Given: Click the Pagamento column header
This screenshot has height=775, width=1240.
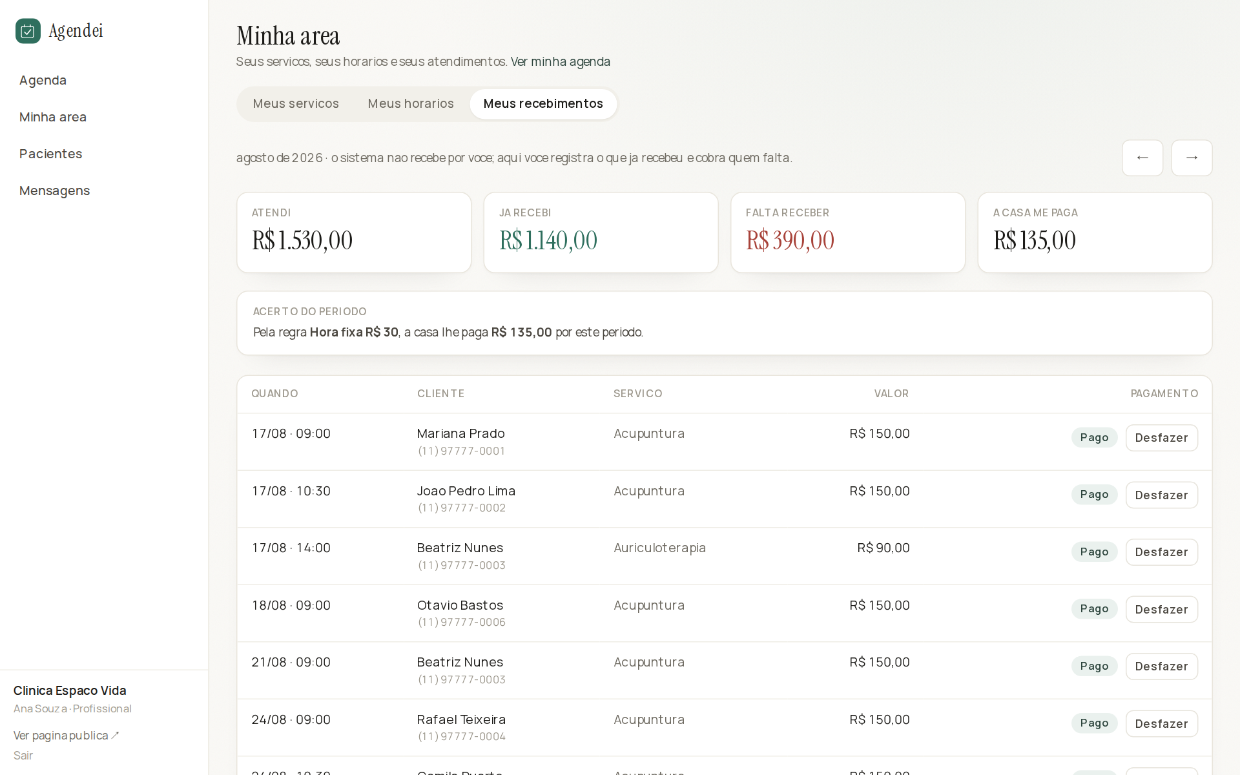Looking at the screenshot, I should (x=1164, y=393).
